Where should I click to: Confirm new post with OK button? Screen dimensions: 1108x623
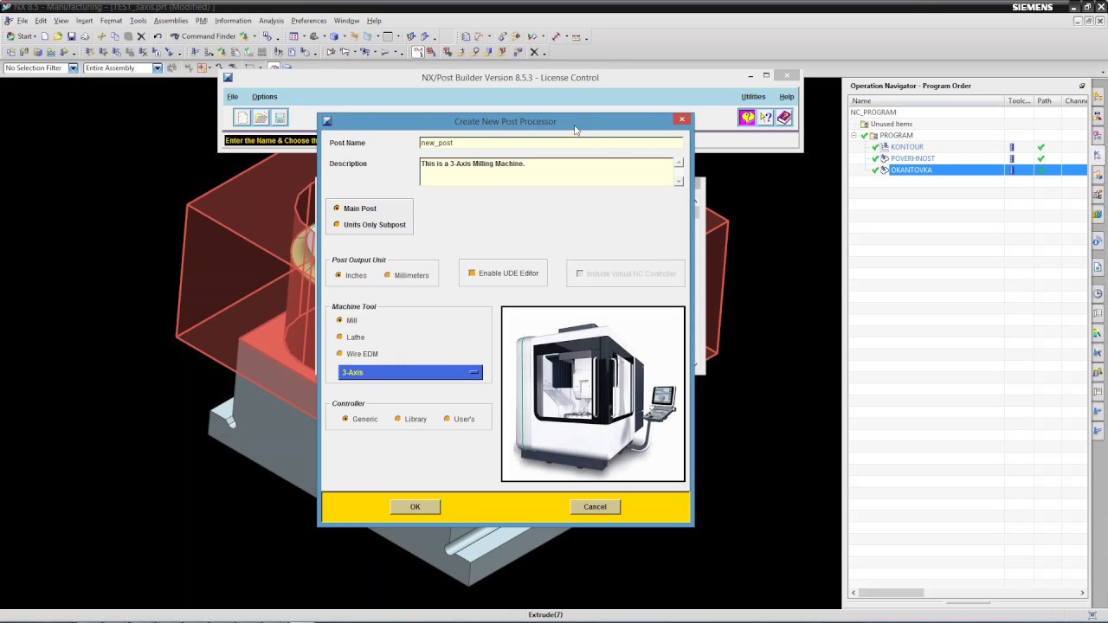[x=415, y=507]
